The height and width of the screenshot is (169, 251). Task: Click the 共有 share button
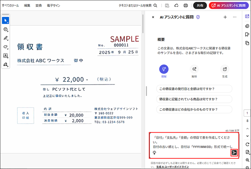pos(200,6)
